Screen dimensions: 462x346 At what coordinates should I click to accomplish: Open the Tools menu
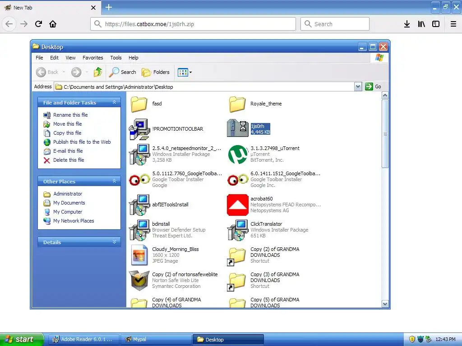click(x=116, y=58)
